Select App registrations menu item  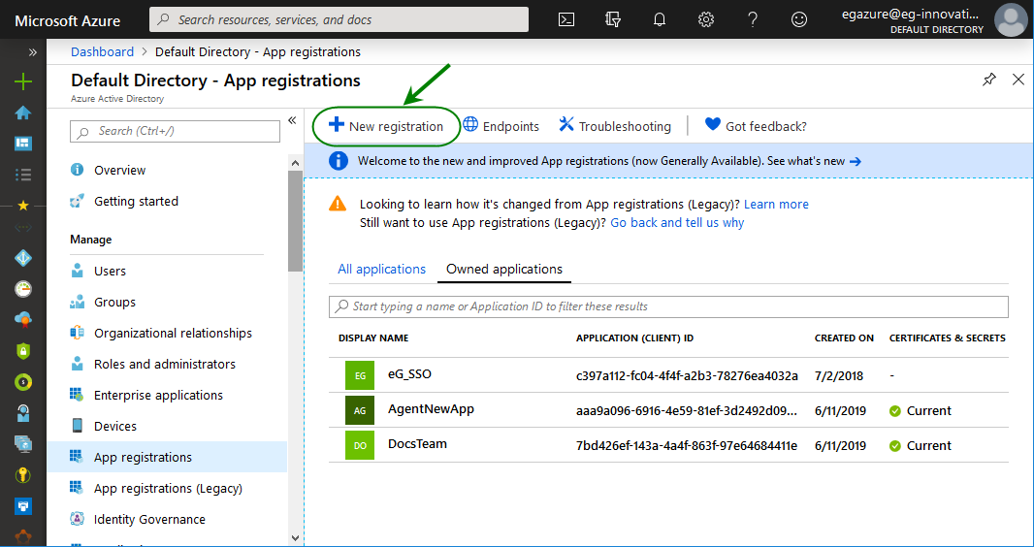pyautogui.click(x=167, y=457)
